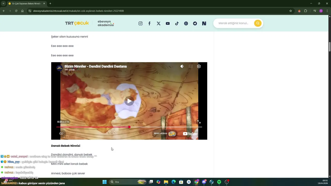Open site information icon in address bar
The width and height of the screenshot is (331, 186).
coord(30,11)
